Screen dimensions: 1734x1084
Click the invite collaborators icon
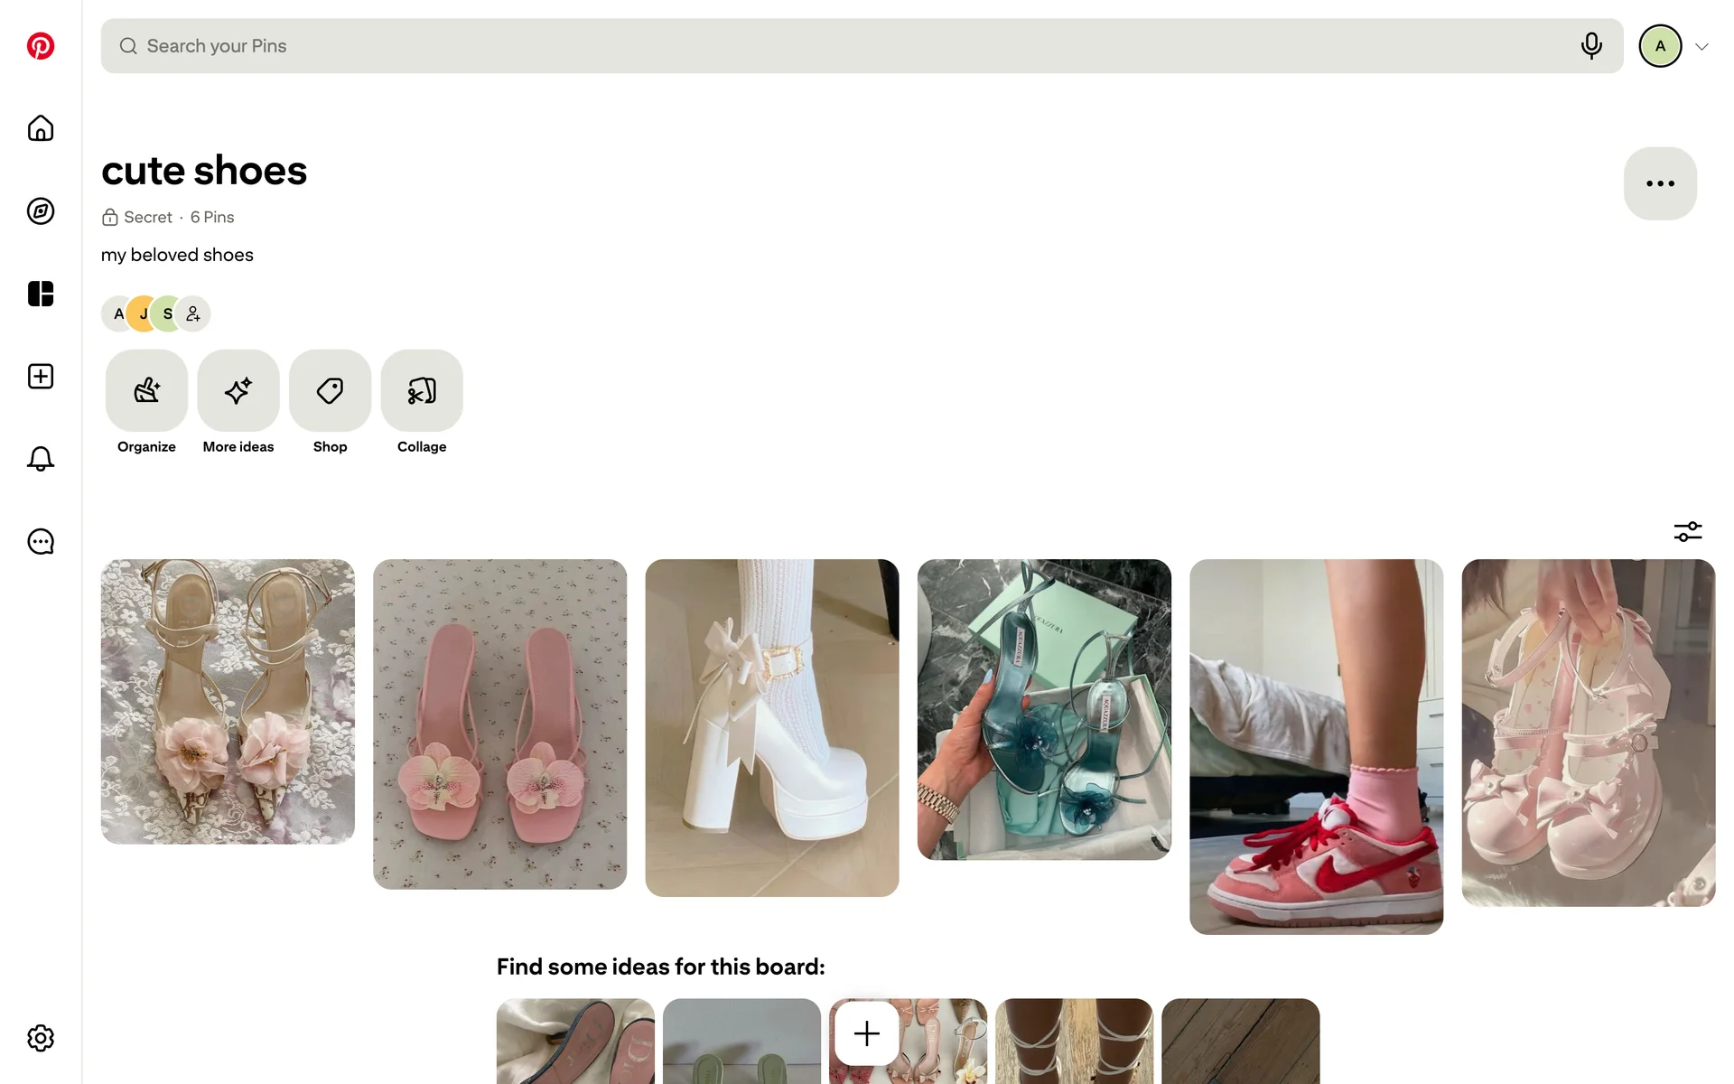(x=193, y=314)
